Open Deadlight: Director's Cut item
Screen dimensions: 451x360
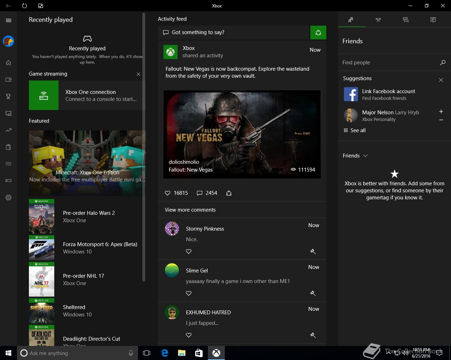click(x=87, y=336)
